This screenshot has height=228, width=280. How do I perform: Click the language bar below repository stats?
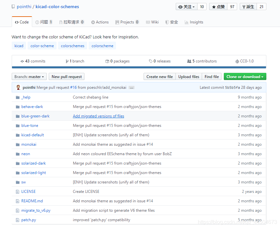(x=139, y=67)
